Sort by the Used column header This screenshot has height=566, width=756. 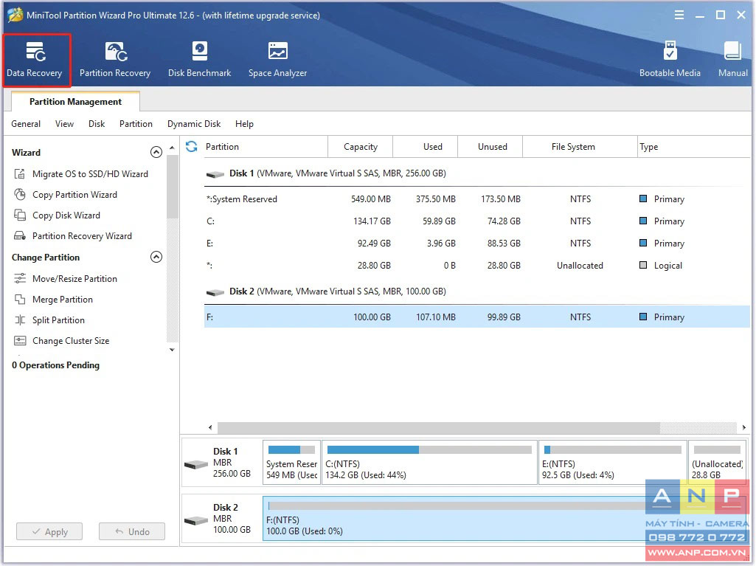tap(426, 147)
